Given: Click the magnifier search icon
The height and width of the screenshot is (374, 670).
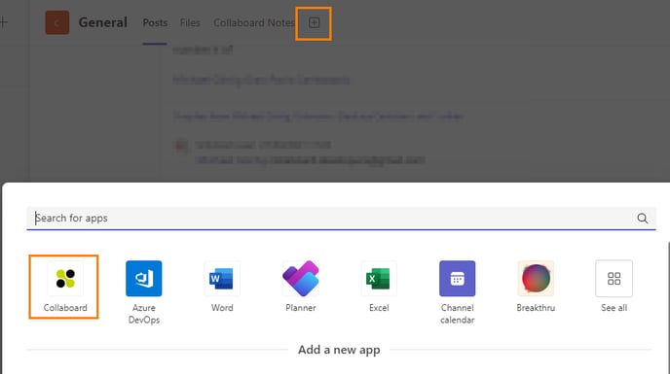Looking at the screenshot, I should click(x=642, y=219).
